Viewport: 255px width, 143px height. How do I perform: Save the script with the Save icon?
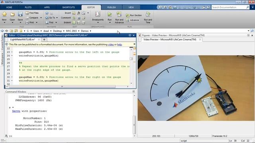[x=20, y=14]
